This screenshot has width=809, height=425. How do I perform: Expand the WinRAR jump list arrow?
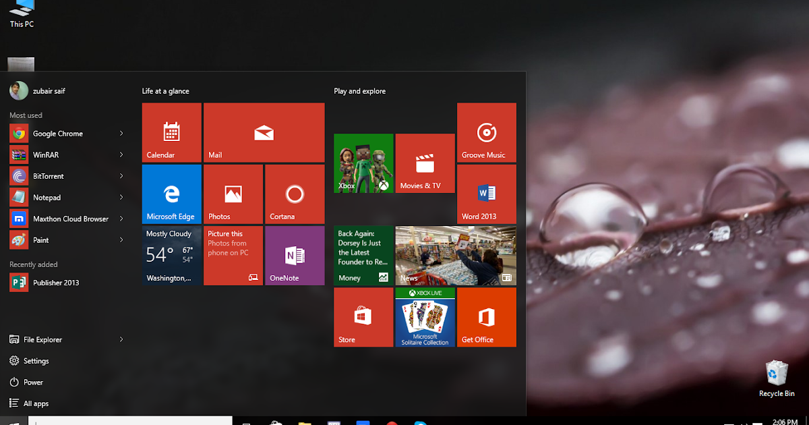coord(121,154)
